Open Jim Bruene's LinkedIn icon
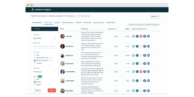 click(x=148, y=46)
